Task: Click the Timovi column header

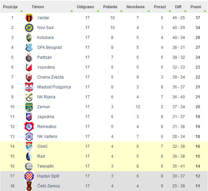Action: coord(38,7)
